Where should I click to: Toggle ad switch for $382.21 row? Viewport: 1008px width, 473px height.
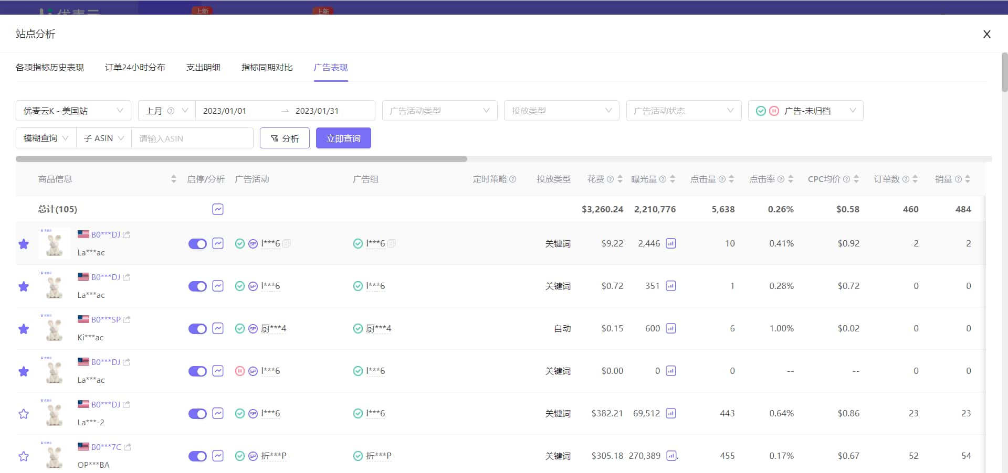[197, 414]
